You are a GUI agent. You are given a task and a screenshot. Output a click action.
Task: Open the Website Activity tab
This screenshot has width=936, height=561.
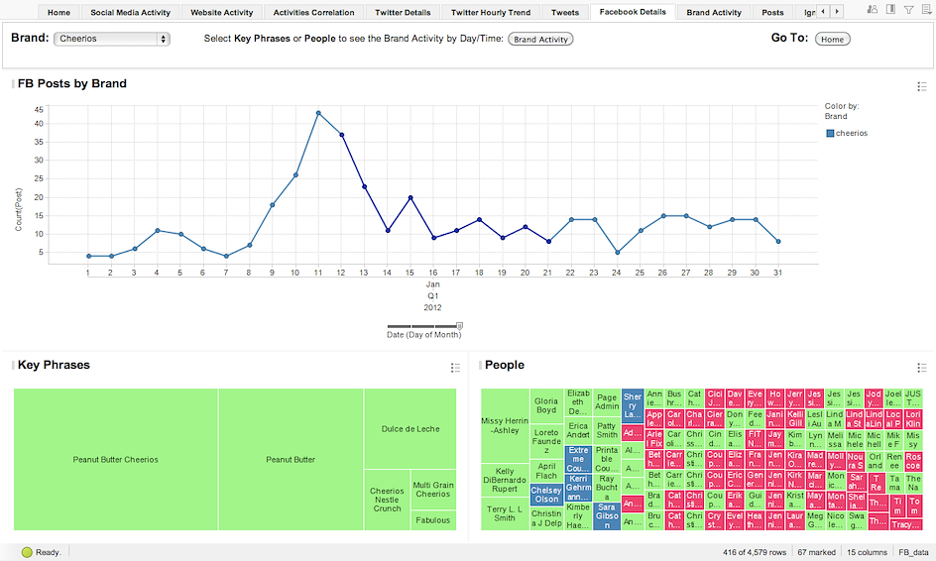pos(221,12)
